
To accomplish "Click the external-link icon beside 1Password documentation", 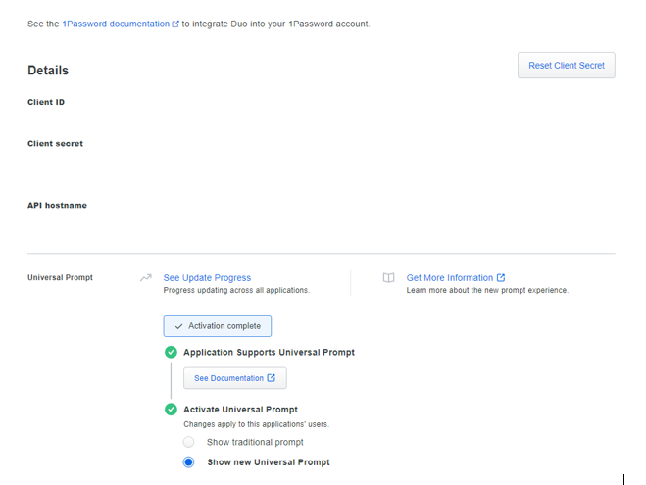I will [175, 24].
